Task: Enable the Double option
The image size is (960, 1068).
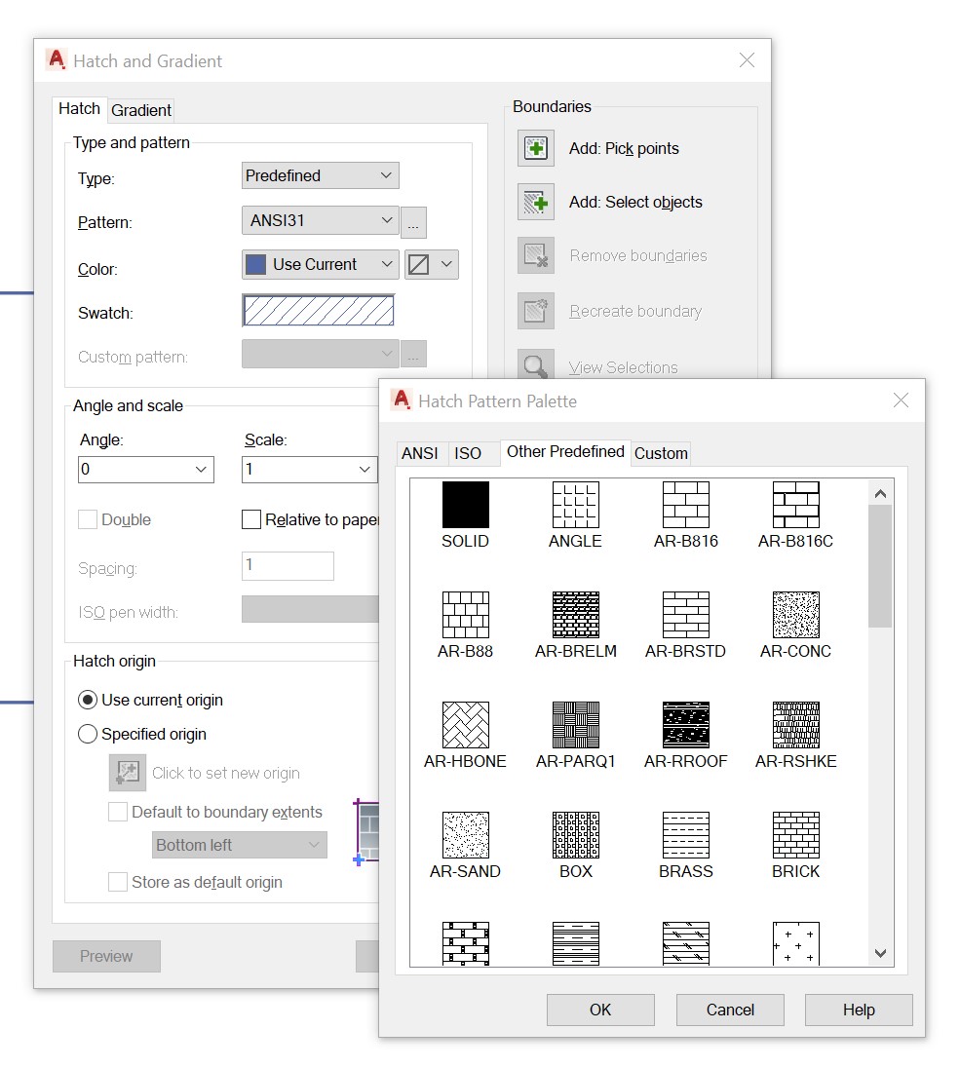Action: click(86, 519)
